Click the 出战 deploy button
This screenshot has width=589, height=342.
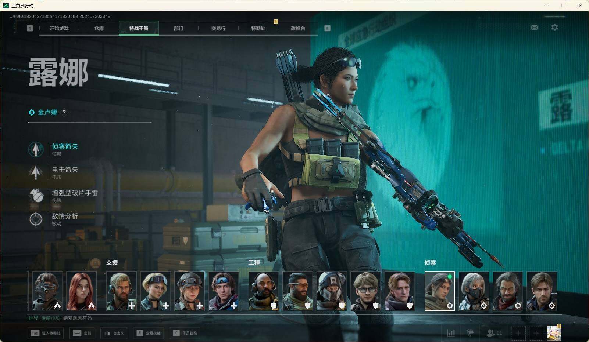(82, 333)
